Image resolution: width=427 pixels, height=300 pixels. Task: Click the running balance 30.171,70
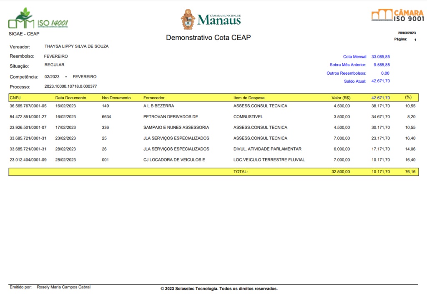pyautogui.click(x=380, y=128)
